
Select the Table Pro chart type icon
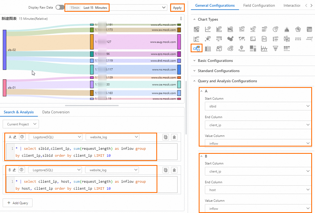197,29
